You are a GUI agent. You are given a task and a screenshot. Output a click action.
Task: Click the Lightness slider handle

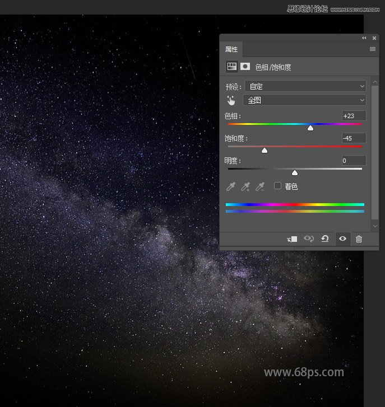pyautogui.click(x=295, y=172)
